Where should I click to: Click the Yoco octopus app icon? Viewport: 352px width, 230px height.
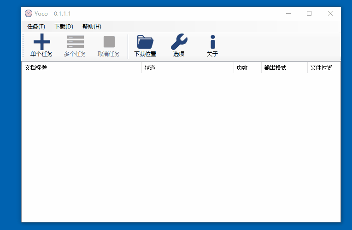click(x=29, y=13)
